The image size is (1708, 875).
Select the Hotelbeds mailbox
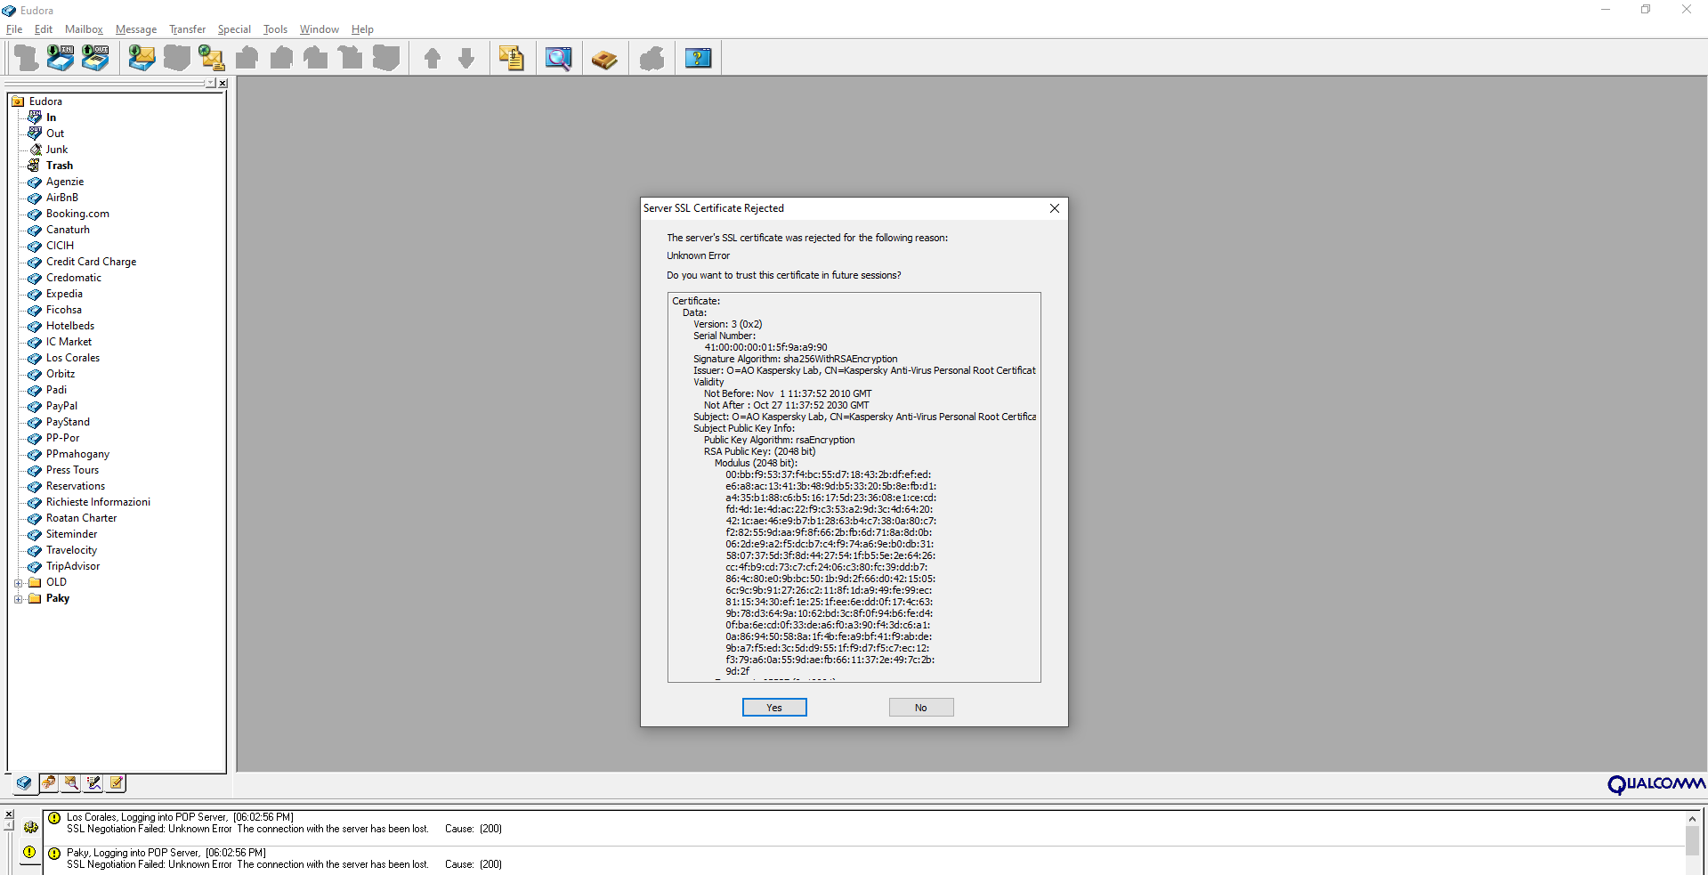pyautogui.click(x=70, y=326)
